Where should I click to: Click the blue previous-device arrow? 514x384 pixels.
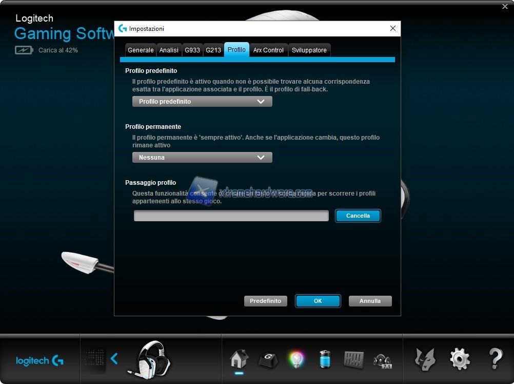tap(114, 358)
